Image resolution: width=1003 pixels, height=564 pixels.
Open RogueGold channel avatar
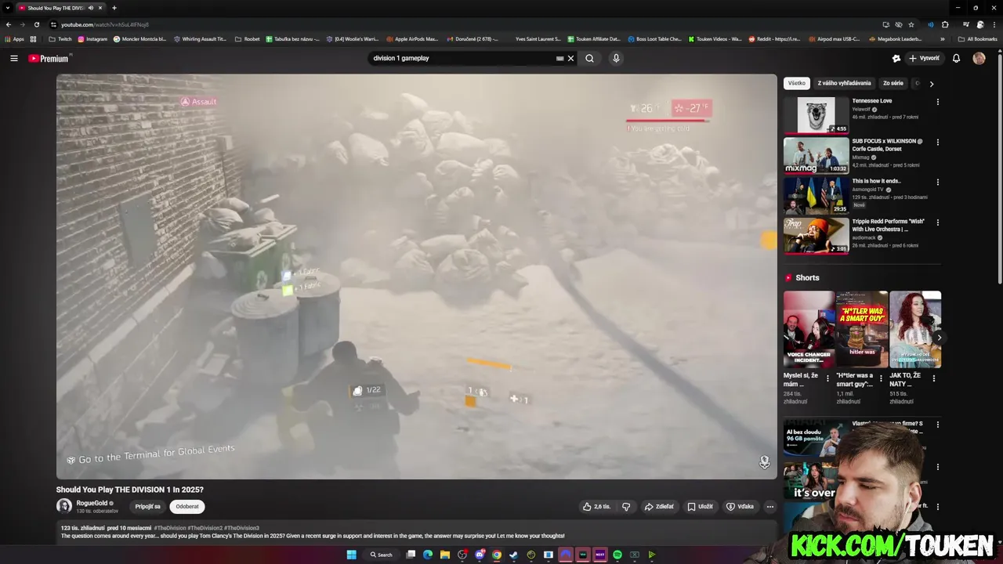[64, 506]
